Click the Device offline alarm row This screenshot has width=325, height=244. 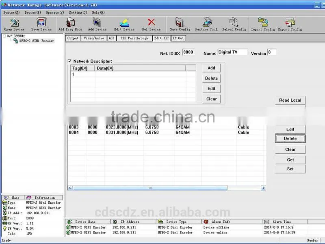(x=186, y=227)
